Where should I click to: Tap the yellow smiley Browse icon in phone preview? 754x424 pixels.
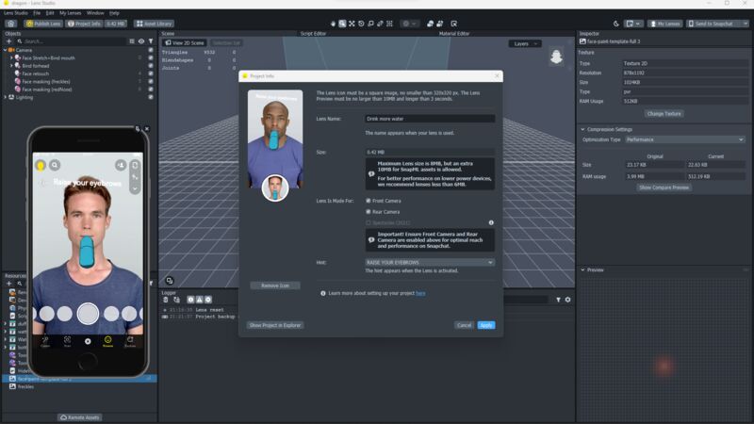click(x=107, y=341)
